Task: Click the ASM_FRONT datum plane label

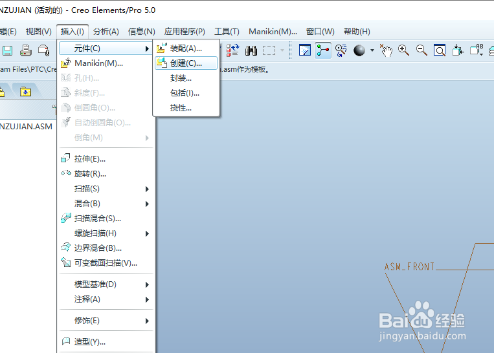Action: click(x=409, y=267)
